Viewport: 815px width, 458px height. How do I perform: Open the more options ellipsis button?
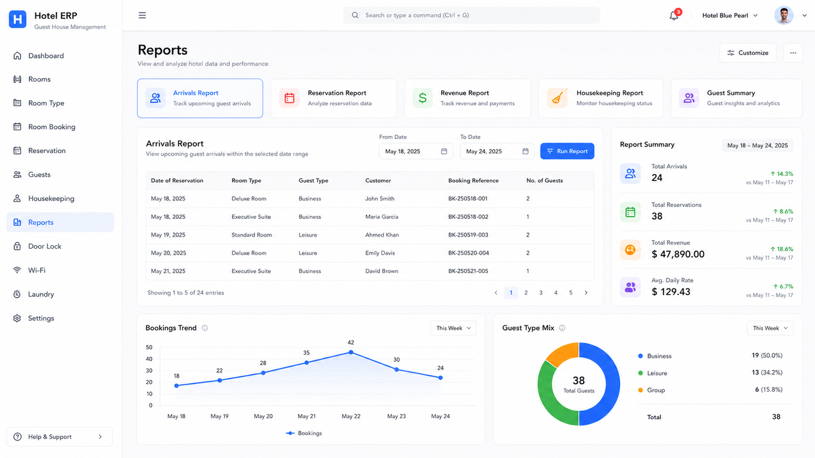tap(793, 53)
